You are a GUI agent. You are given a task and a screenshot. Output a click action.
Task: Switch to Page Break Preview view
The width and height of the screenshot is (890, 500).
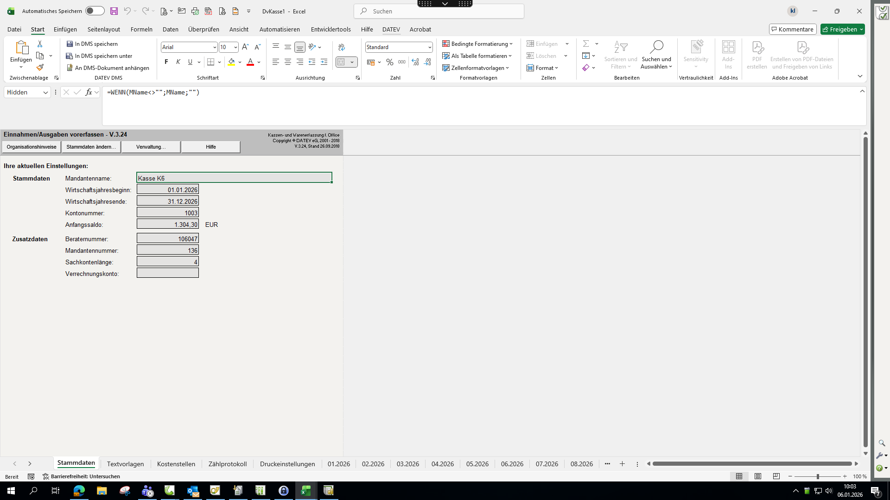point(776,476)
